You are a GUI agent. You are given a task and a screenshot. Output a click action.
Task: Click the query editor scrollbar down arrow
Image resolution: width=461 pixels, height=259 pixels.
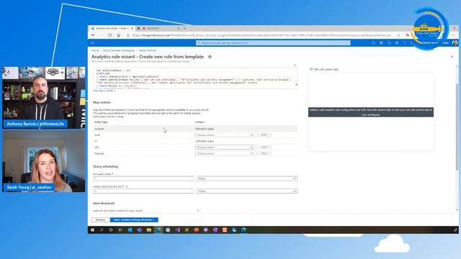point(296,85)
